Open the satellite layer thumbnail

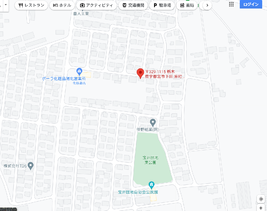pos(9,209)
